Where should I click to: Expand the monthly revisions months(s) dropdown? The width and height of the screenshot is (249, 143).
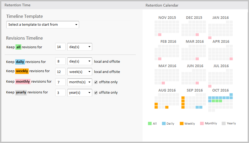pyautogui.click(x=80, y=82)
